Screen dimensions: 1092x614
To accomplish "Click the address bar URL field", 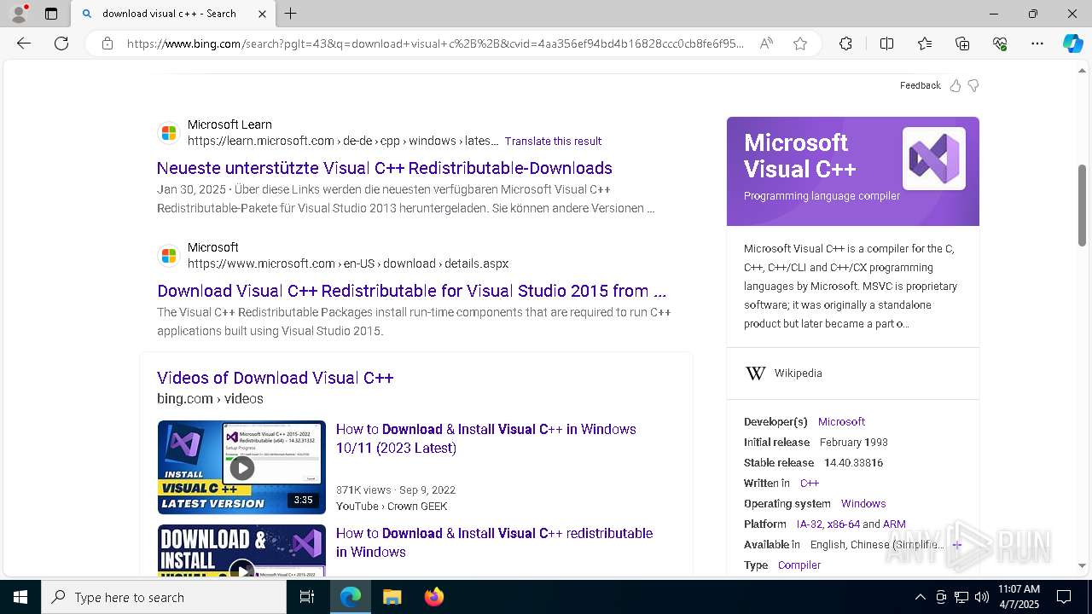I will [435, 43].
